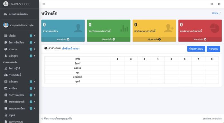The width and height of the screenshot is (224, 123).
Task: Expand the เช็คชื่อ menu chevron
Action: (34, 36)
